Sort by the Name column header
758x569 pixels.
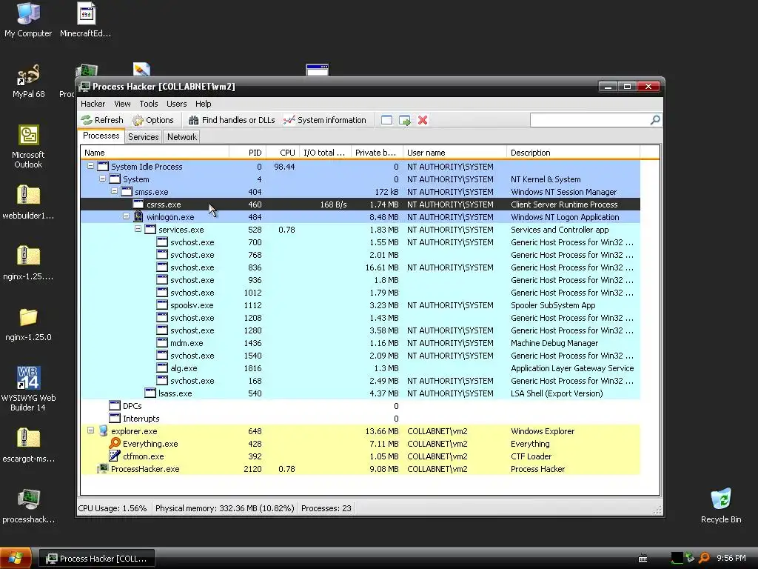pos(155,153)
